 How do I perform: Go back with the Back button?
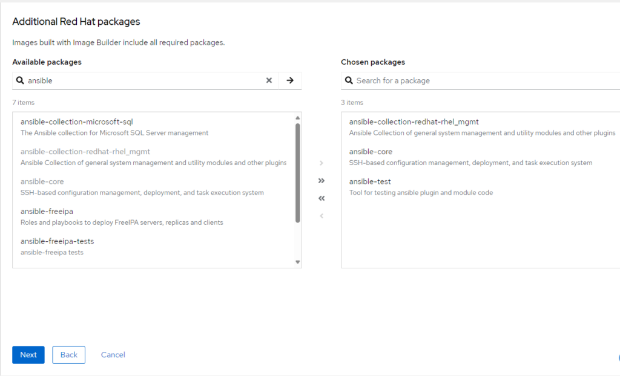(69, 355)
